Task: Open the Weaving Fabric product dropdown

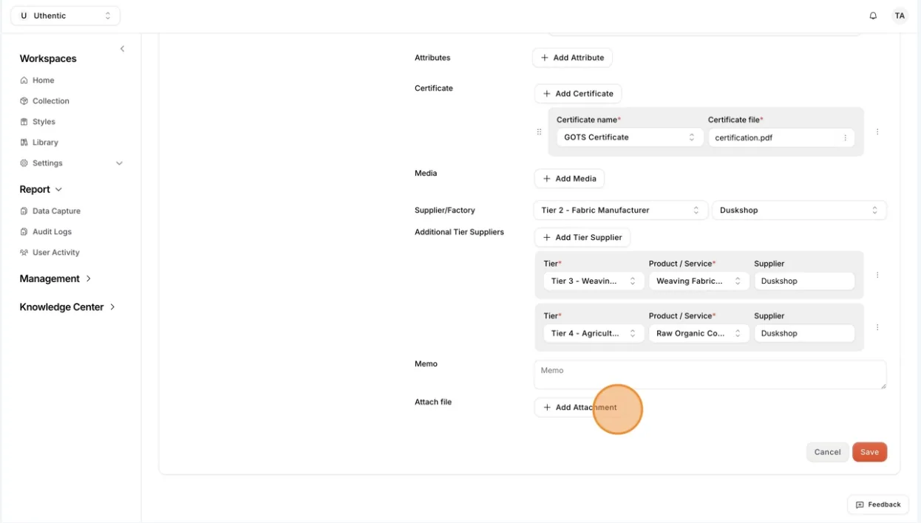Action: [x=699, y=281]
